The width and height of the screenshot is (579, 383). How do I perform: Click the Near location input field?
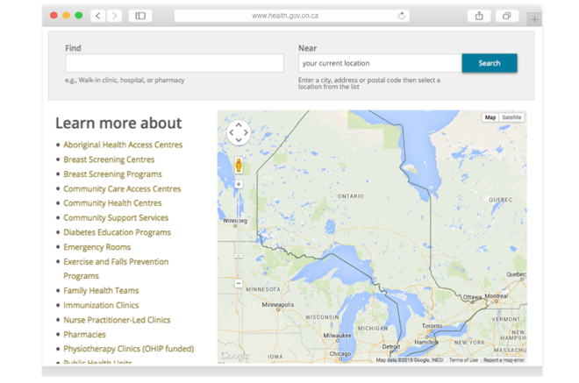pyautogui.click(x=380, y=63)
